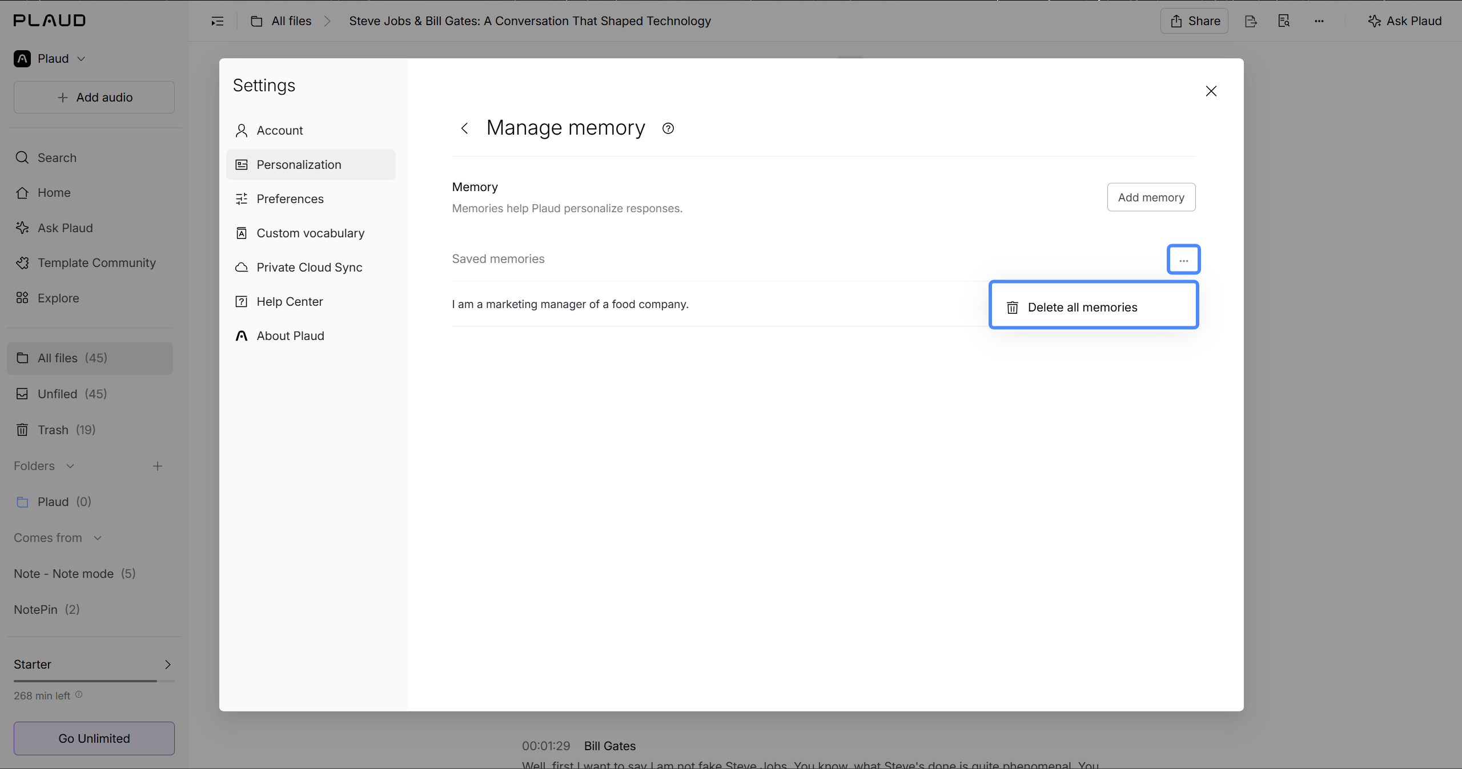Select All files (45) in sidebar

(90, 358)
